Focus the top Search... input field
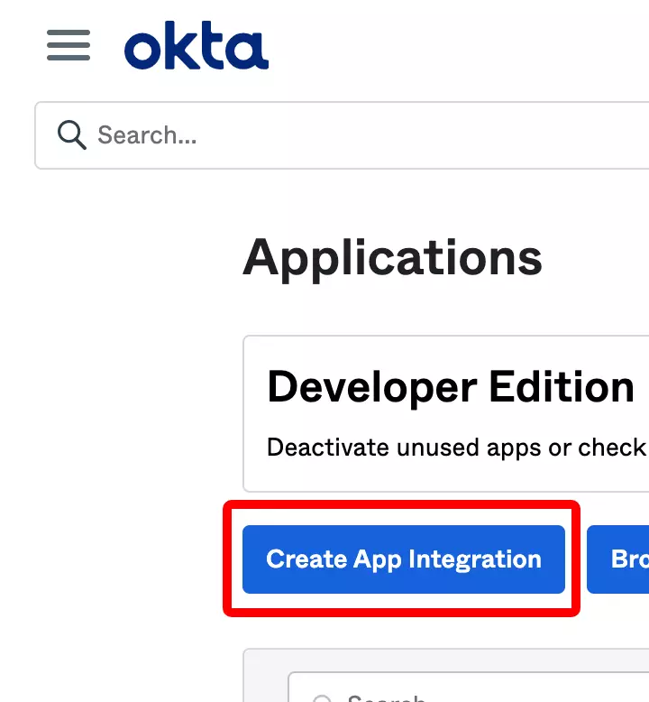Viewport: 649px width, 702px height. click(x=343, y=135)
